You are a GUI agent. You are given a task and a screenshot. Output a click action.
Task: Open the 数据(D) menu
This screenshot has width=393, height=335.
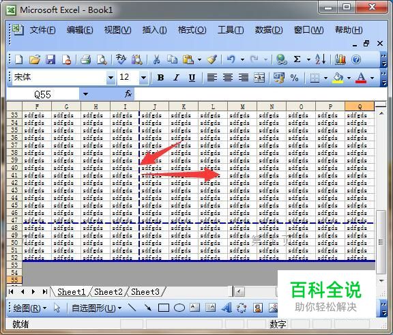point(269,30)
